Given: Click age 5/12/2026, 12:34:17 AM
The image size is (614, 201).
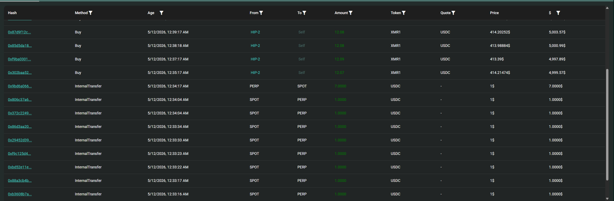Looking at the screenshot, I should pos(168,86).
